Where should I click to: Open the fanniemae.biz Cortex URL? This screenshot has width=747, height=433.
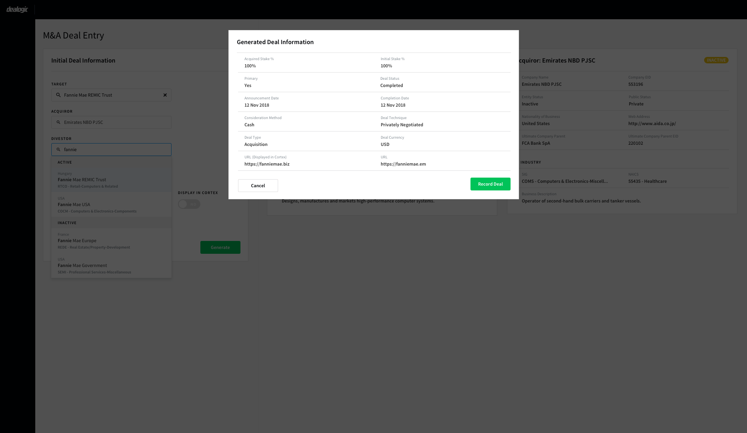tap(267, 164)
